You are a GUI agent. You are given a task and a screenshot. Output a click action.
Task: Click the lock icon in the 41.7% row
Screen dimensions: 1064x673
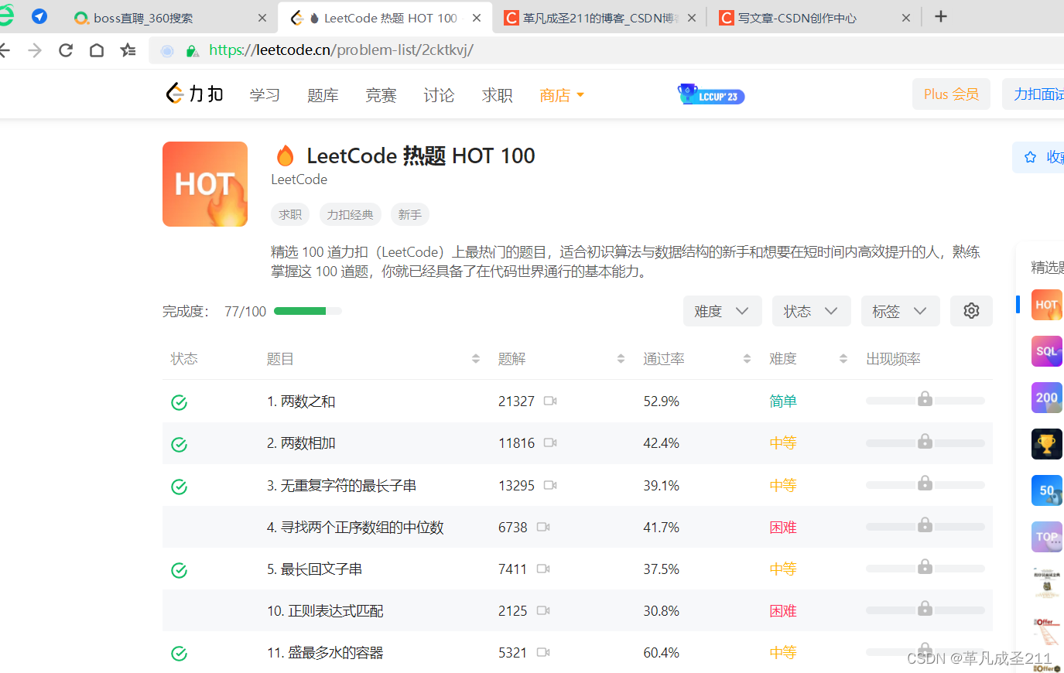click(925, 525)
